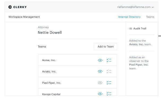
Task: Click the Clerky logo icon
Action: pos(10,7)
